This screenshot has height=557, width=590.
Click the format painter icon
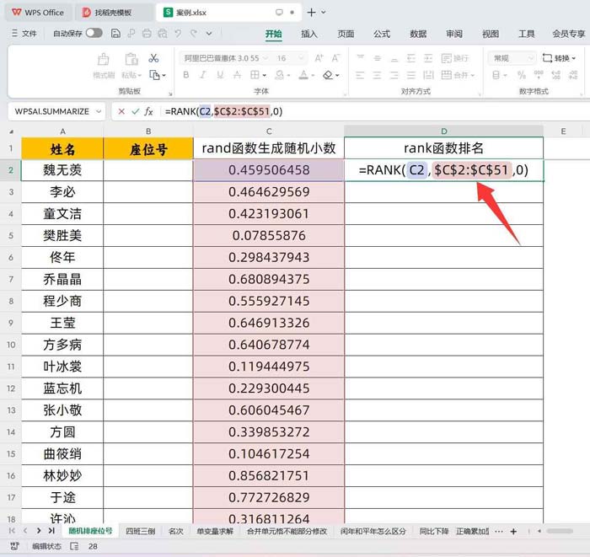click(104, 59)
